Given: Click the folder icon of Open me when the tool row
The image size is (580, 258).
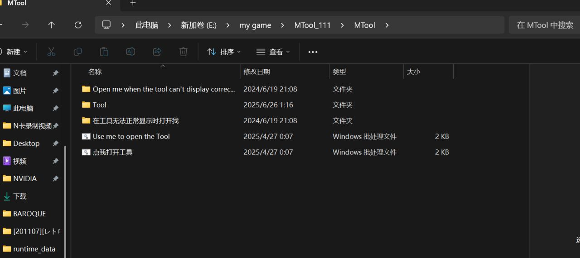Looking at the screenshot, I should click(86, 89).
